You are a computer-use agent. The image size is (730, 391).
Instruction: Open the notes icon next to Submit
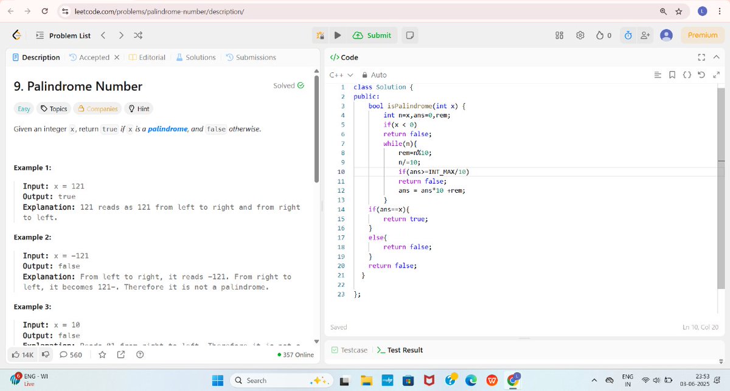(x=410, y=35)
